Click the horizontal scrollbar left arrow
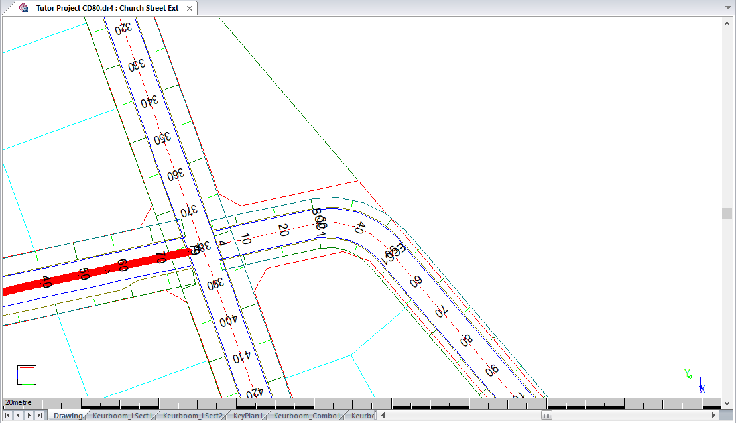The image size is (736, 423). tap(383, 415)
